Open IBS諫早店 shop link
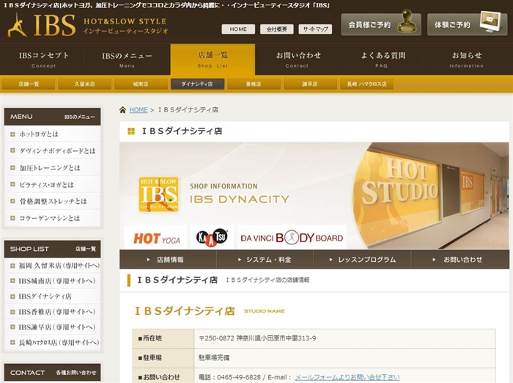Screen dimensions: 513x383 click(x=52, y=327)
